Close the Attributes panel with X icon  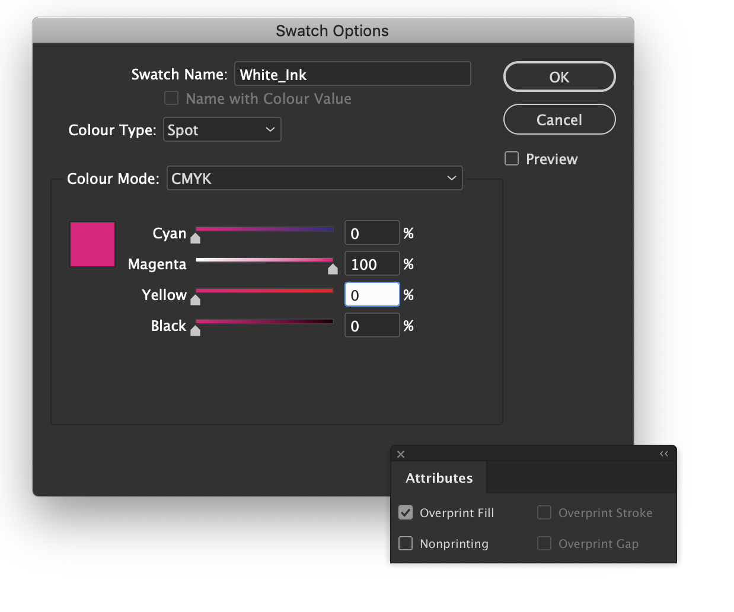pos(401,454)
